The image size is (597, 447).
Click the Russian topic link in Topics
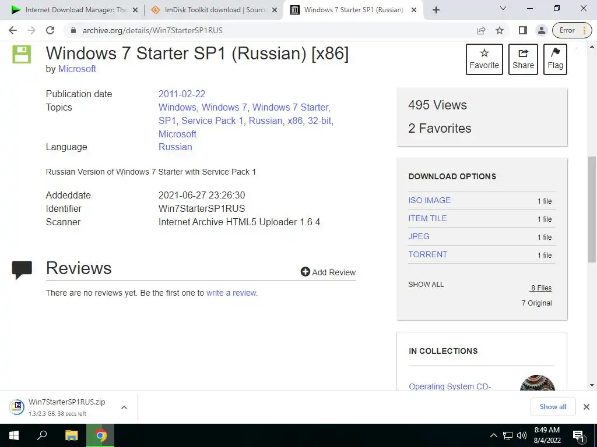coord(265,120)
